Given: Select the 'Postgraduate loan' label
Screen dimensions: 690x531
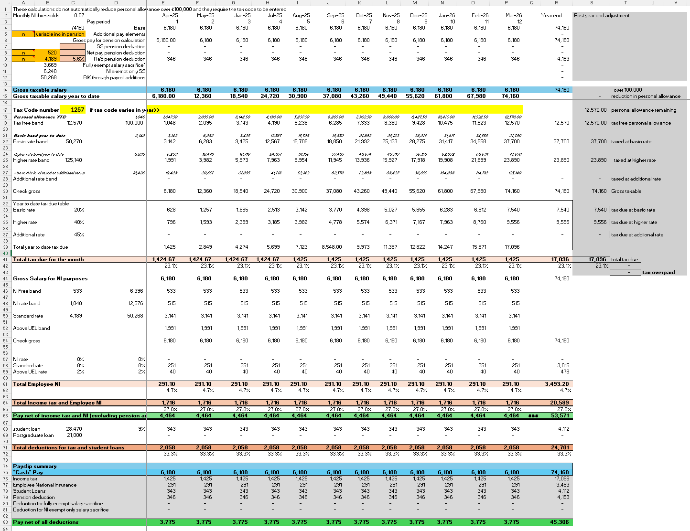Looking at the screenshot, I should pyautogui.click(x=33, y=435).
